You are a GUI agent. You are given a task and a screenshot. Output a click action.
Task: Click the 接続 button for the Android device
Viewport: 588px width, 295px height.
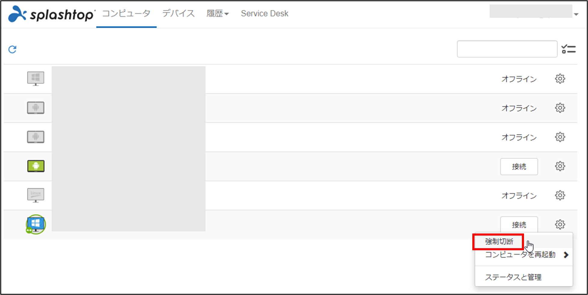[x=519, y=167]
